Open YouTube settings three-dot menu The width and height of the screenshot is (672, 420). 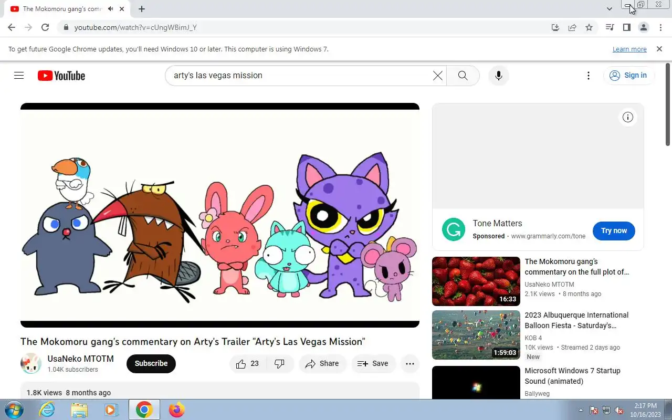(589, 76)
